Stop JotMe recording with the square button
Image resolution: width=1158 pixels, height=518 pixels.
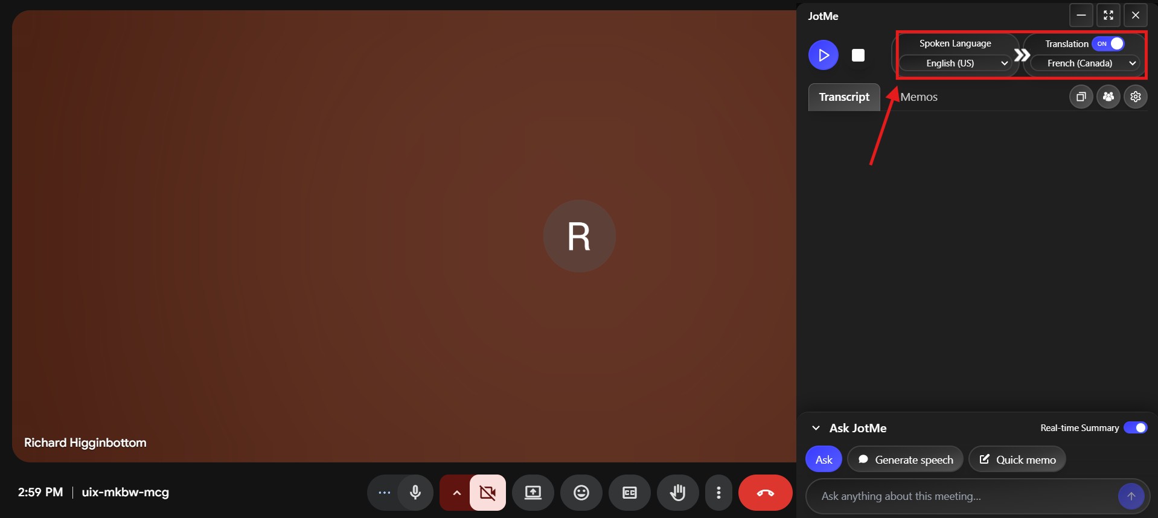[x=858, y=56]
